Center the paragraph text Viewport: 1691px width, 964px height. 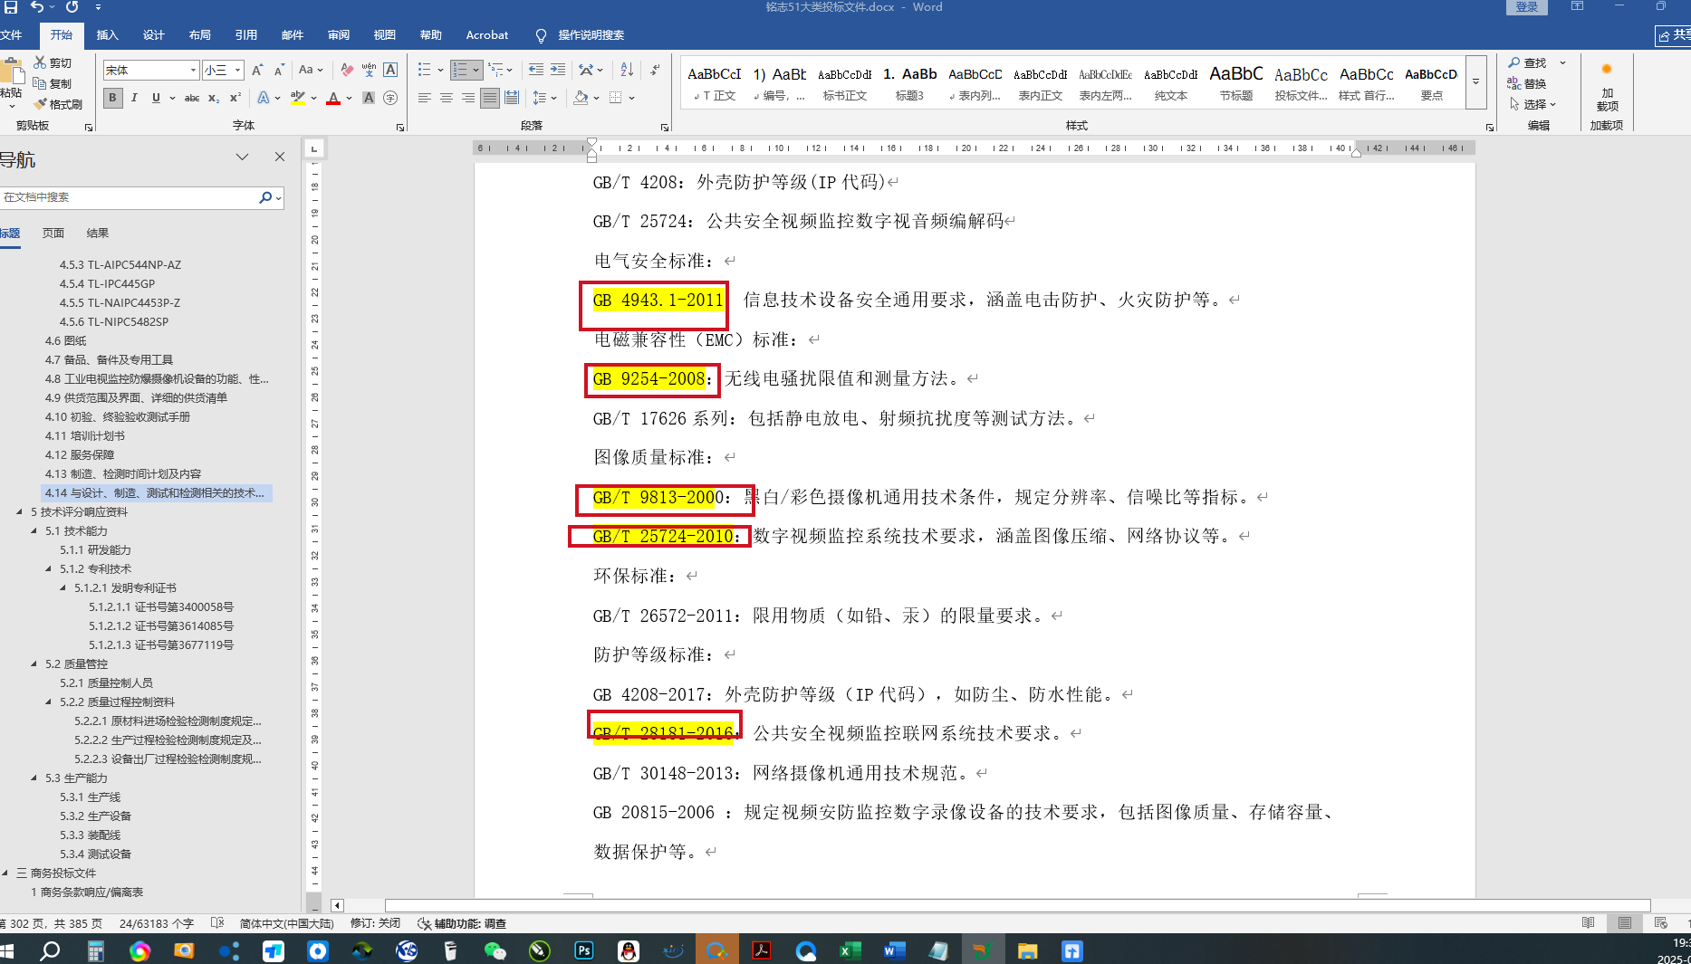[446, 98]
